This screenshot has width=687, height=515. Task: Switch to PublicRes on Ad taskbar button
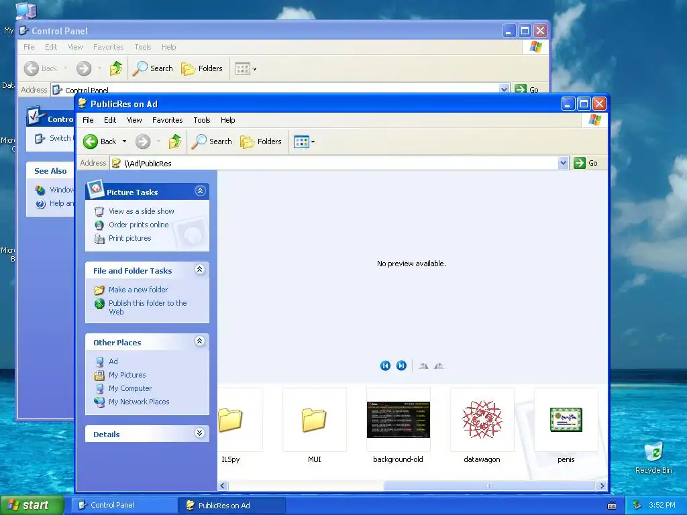(232, 506)
